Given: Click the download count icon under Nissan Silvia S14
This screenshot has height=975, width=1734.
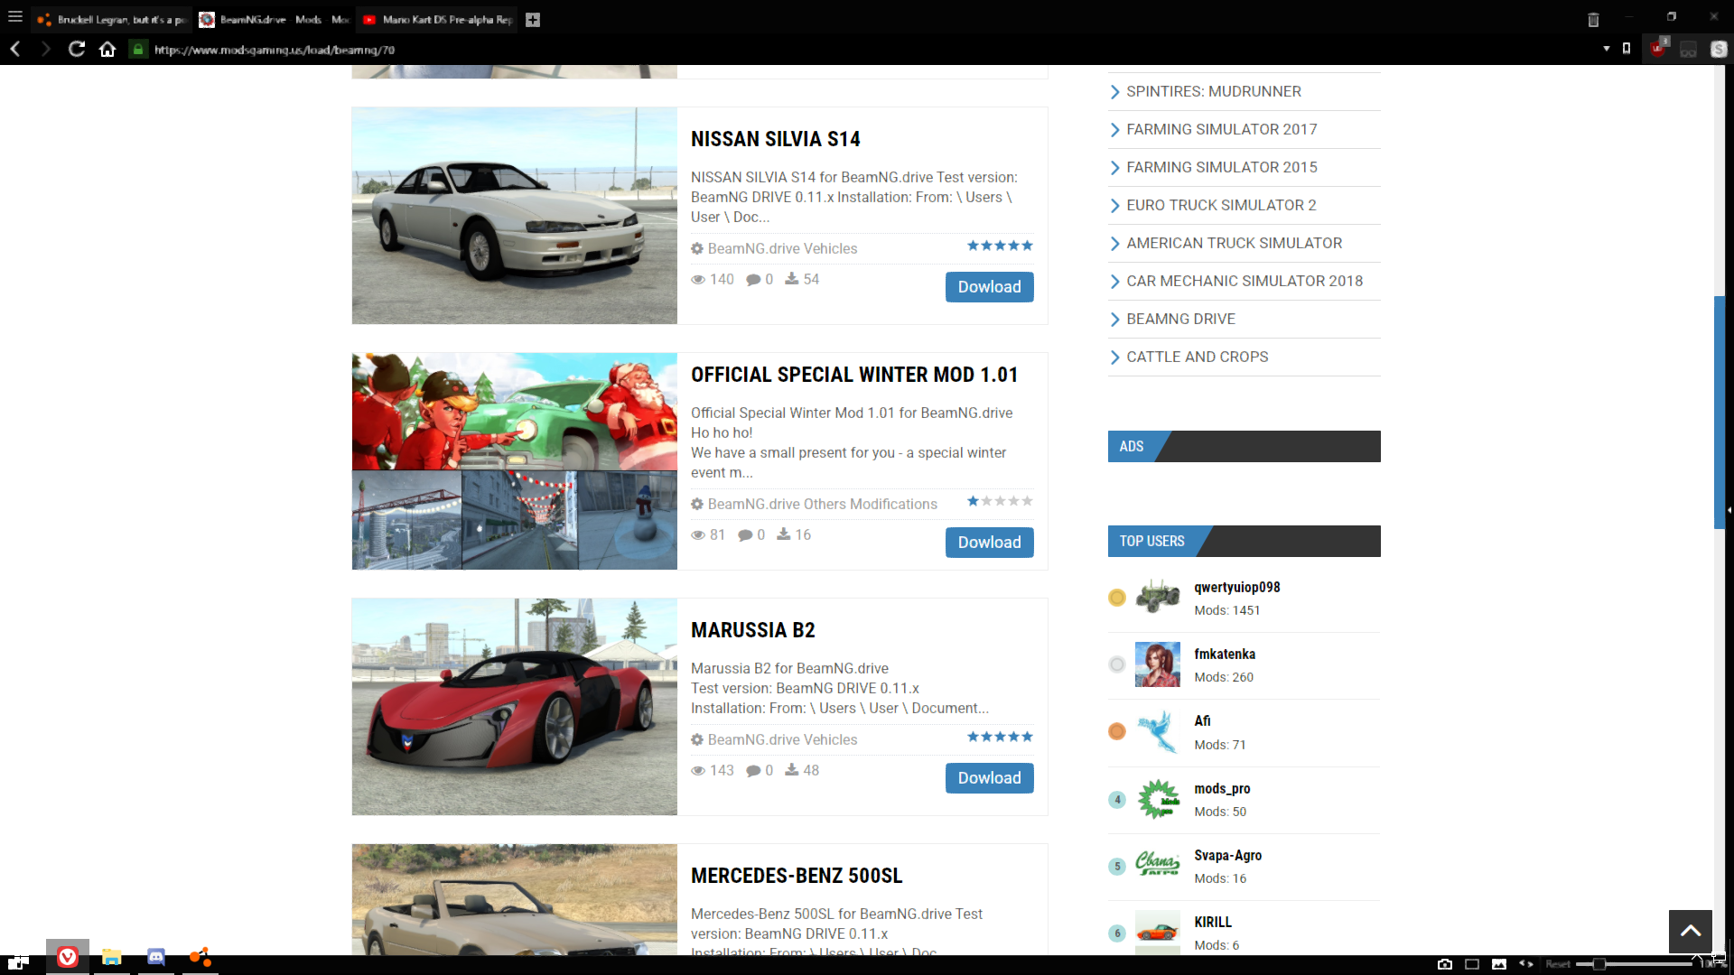Looking at the screenshot, I should coord(792,279).
